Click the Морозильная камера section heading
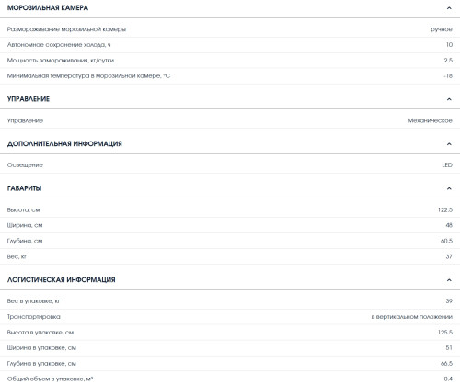460x385 pixels. 48,8
